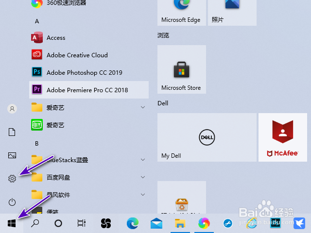Image resolution: width=311 pixels, height=233 pixels.
Task: Open the Pictures icon in Start sidebar
Action: coord(12,155)
